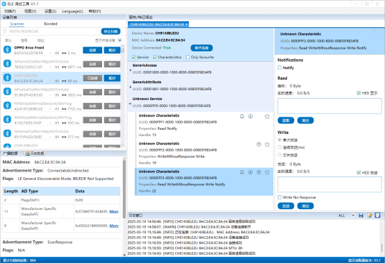
Task: Click the blue Send button under Write box
Action: click(286, 206)
